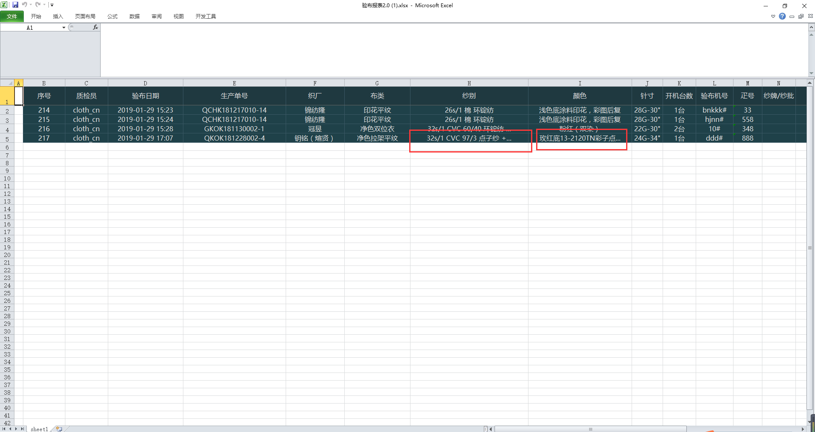Switch to the 页面布局 ribbon tab

[x=85, y=16]
